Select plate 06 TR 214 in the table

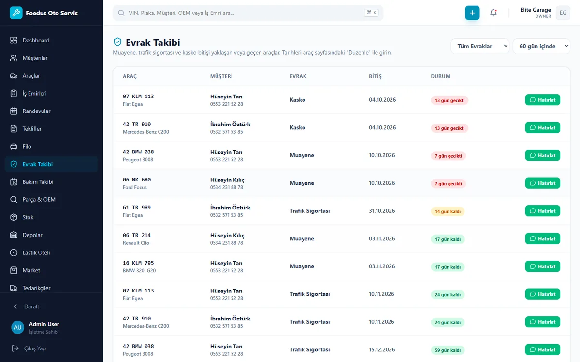137,235
